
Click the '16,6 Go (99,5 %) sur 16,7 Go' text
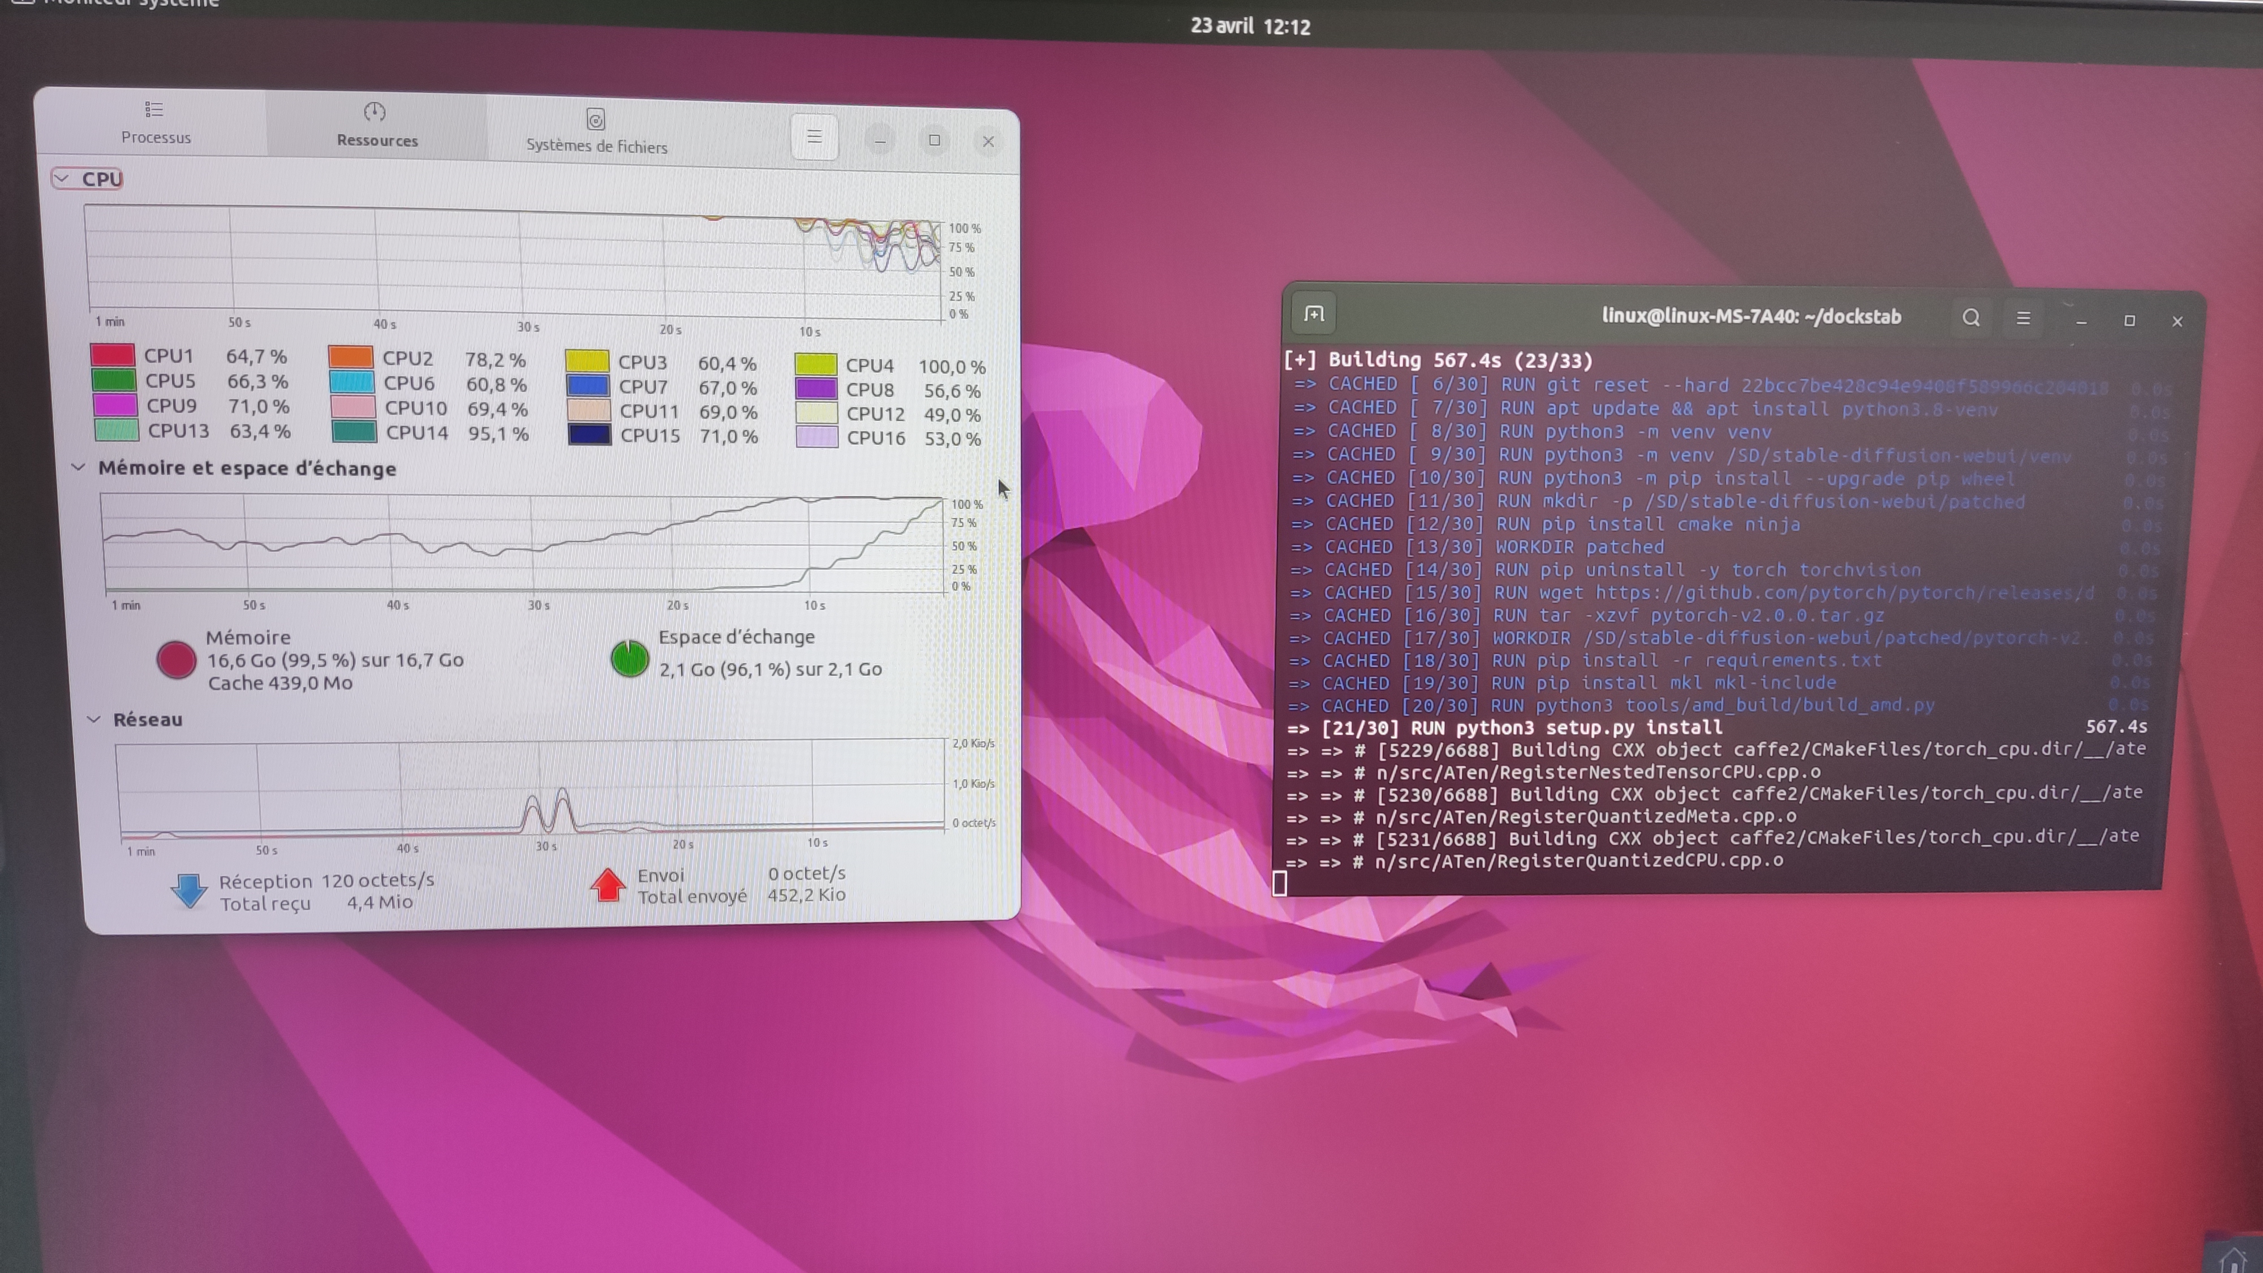click(x=335, y=660)
